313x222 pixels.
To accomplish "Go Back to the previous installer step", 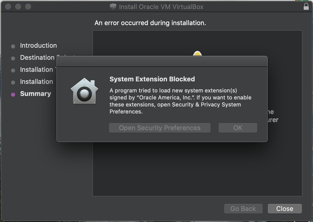I will pyautogui.click(x=243, y=209).
